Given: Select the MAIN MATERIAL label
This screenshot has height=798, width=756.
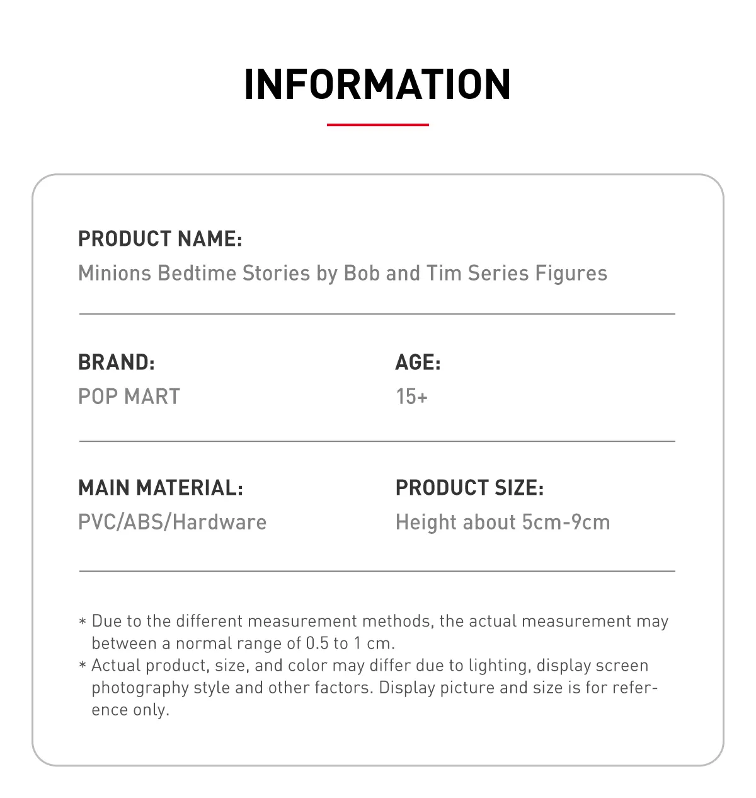Looking at the screenshot, I should click(161, 488).
